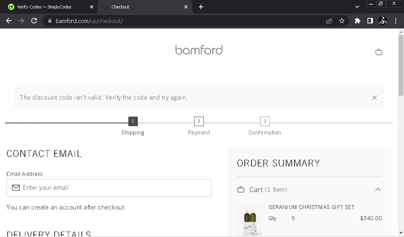Click the invalid discount code message text

point(103,97)
